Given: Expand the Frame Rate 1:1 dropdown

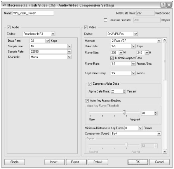Looking at the screenshot, I should tap(133, 64).
